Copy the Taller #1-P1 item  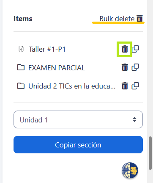[135, 49]
